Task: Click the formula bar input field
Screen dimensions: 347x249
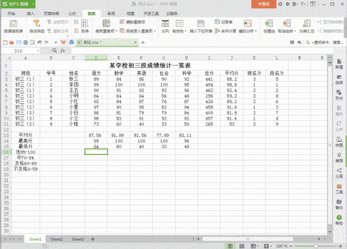Action: coord(202,50)
